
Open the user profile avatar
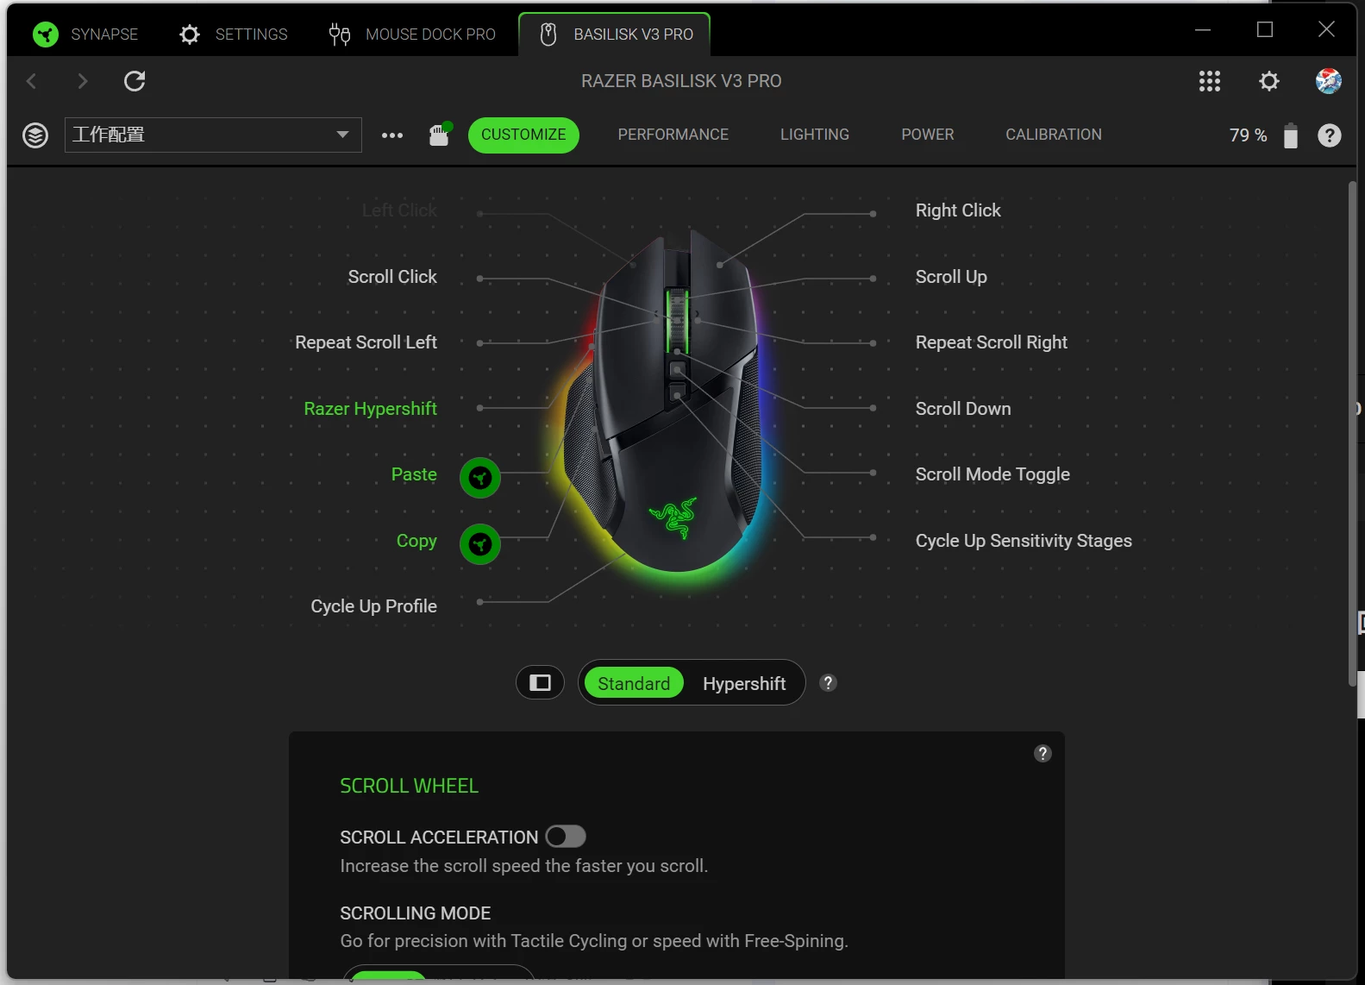[1328, 81]
